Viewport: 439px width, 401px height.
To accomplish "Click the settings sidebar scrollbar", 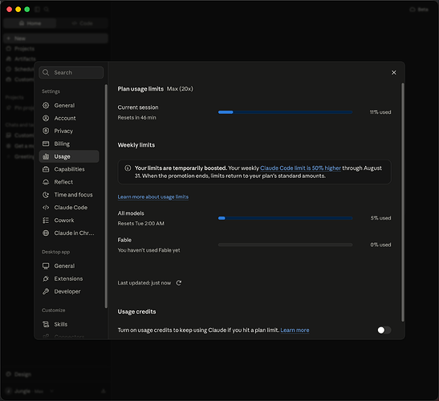I will coord(106,196).
